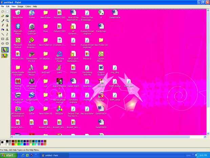This screenshot has width=210, height=158.
Task: Open the Help menu
Action: (35, 6)
